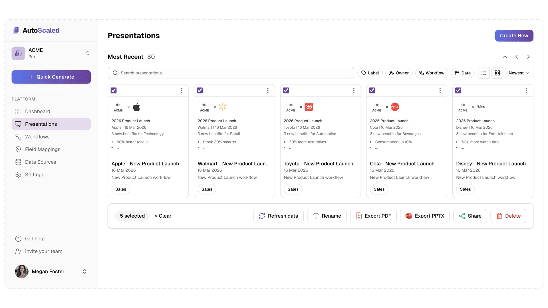This screenshot has height=308, width=548.
Task: Clear the current selection
Action: 163,216
